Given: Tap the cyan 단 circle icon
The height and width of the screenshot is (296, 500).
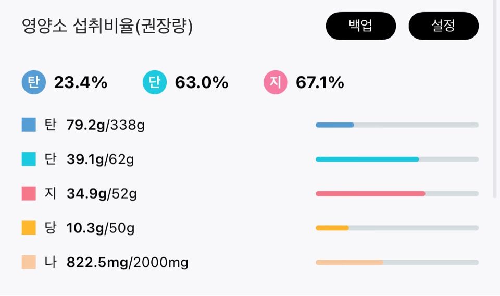Looking at the screenshot, I should (x=155, y=82).
